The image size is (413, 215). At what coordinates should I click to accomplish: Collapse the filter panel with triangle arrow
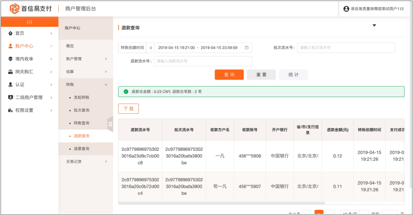374,25
